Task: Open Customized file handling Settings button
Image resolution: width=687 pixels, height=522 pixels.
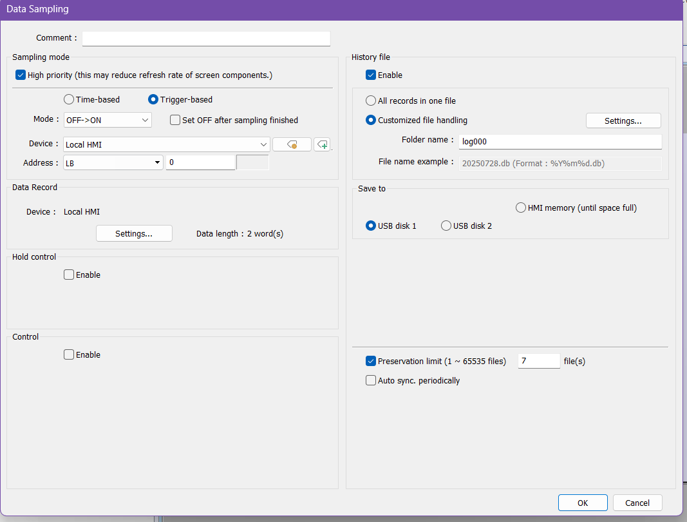Action: click(623, 121)
